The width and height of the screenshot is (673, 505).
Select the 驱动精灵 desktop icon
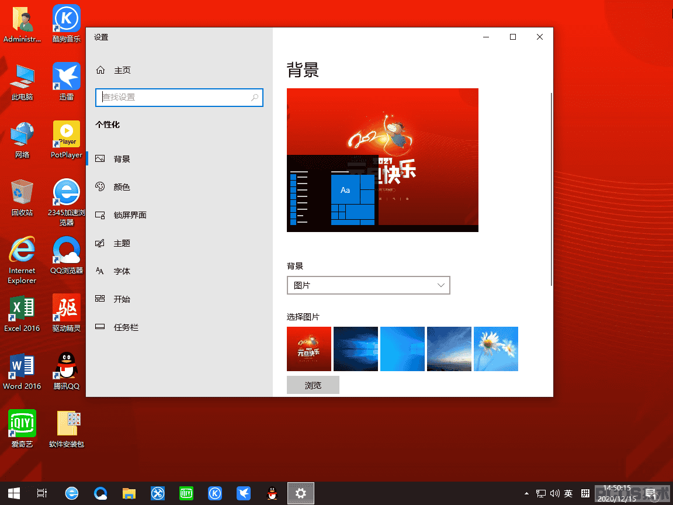pos(67,313)
